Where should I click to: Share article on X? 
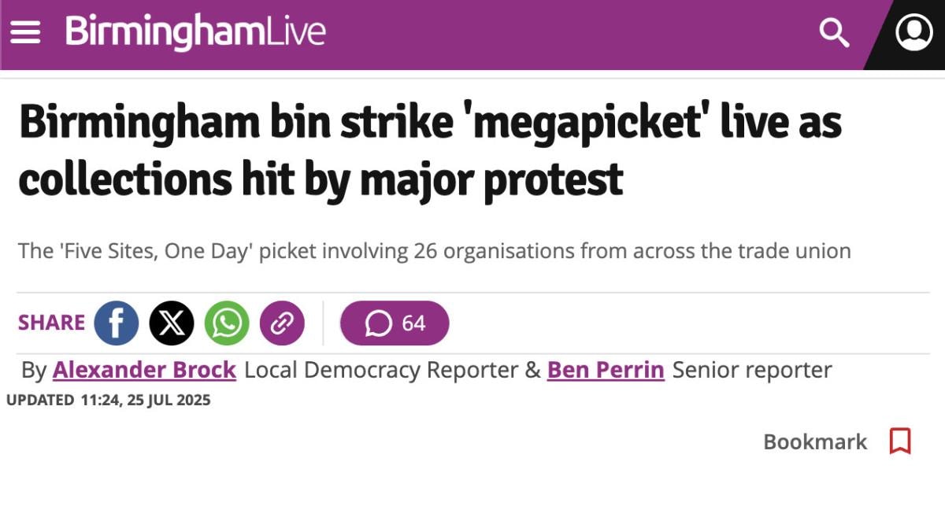(172, 323)
